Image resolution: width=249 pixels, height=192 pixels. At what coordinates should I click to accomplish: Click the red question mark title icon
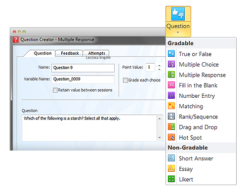(x=16, y=39)
